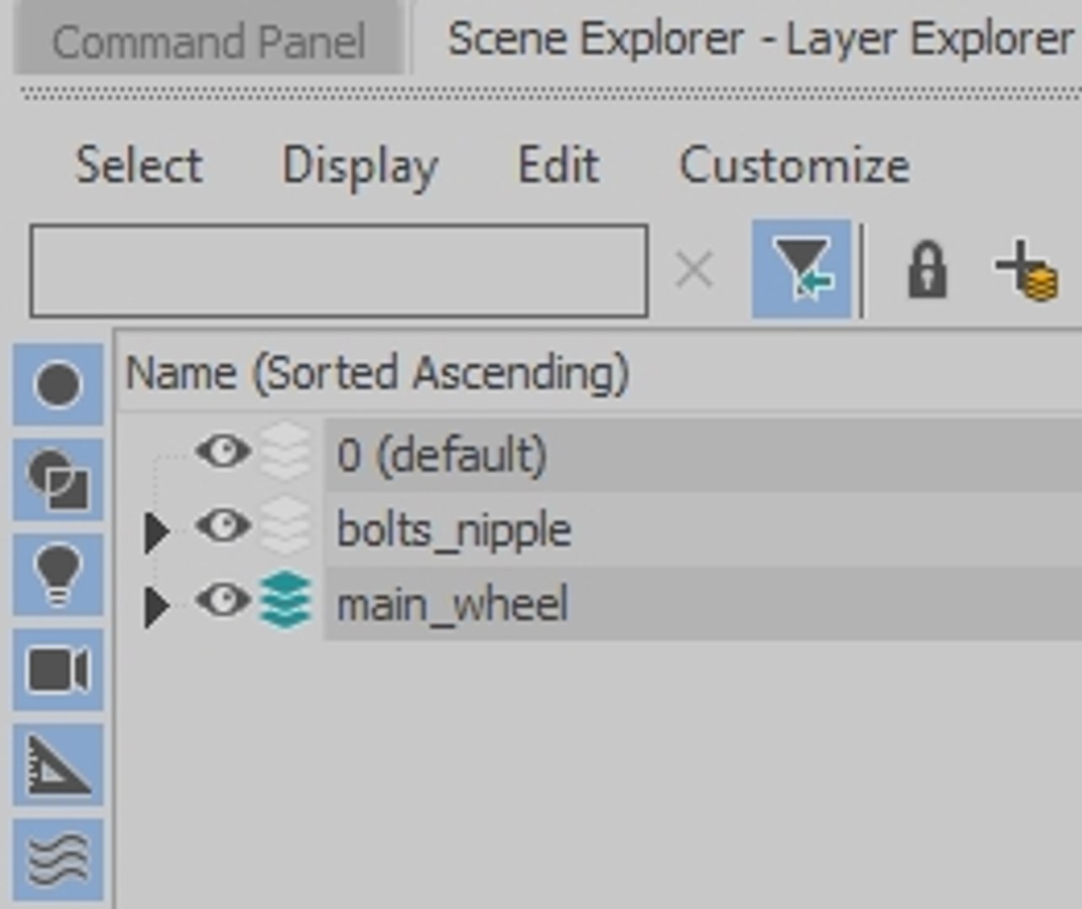1082x909 pixels.
Task: Open the Customize menu
Action: [793, 165]
